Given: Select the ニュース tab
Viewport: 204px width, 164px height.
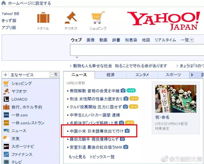Looking at the screenshot, I should 79,75.
